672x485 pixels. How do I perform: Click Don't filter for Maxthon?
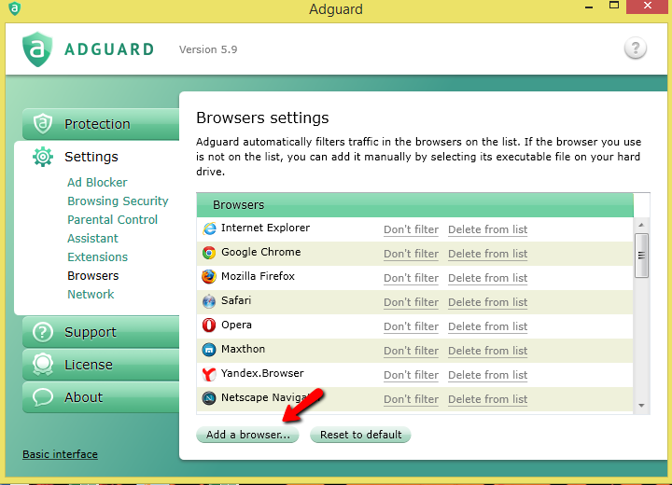(411, 351)
